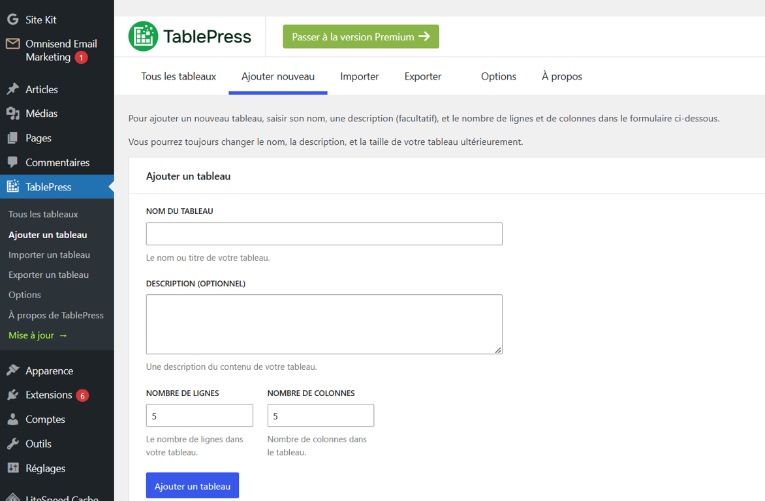This screenshot has width=765, height=501.
Task: Open Site Kit Google icon
Action: tap(12, 20)
